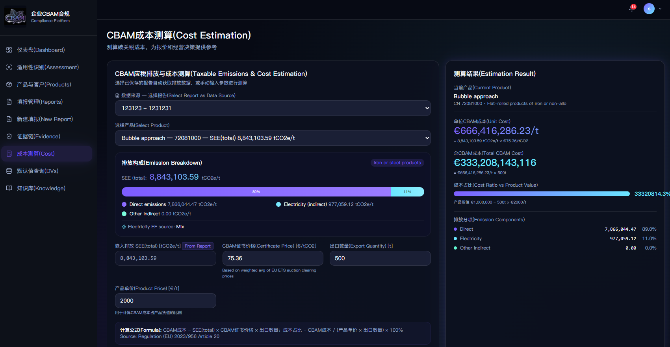This screenshot has height=347, width=670.
Task: Go to 知识库(Knowledge) section
Action: [x=47, y=188]
